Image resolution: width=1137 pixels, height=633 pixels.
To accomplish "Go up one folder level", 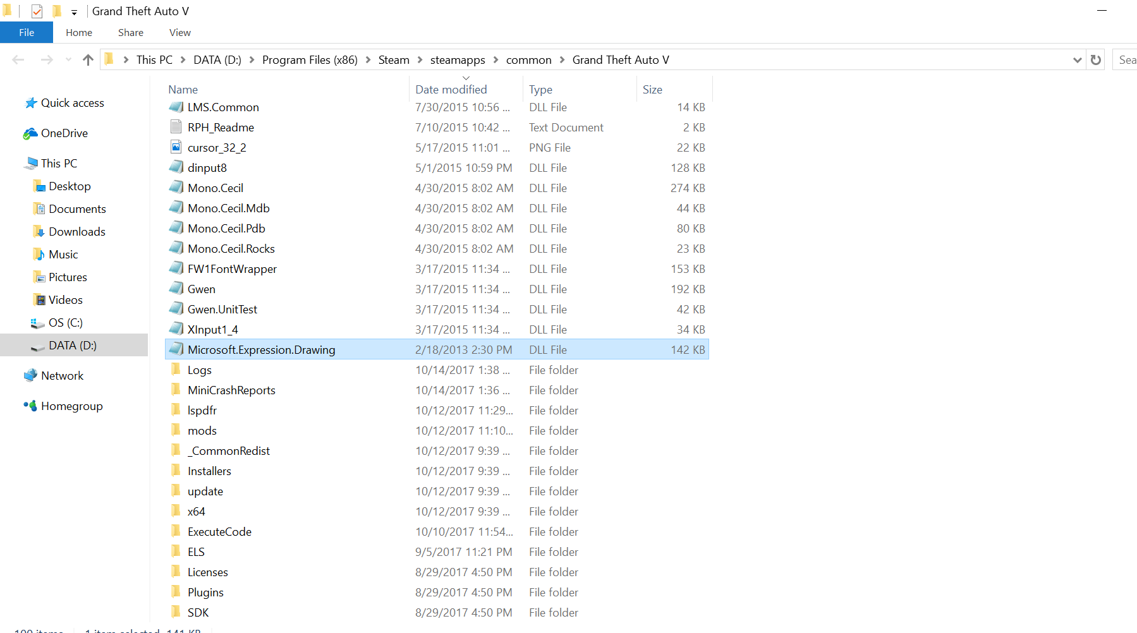I will 88,60.
